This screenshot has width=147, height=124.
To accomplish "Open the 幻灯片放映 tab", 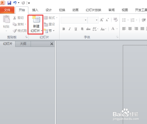I will pos(93,10).
